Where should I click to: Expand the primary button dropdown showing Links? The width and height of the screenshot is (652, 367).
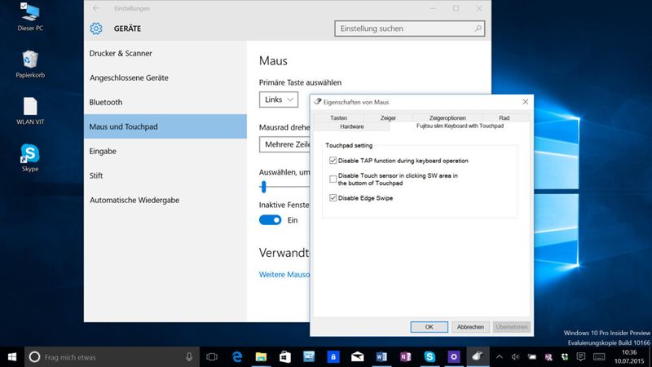[x=279, y=99]
